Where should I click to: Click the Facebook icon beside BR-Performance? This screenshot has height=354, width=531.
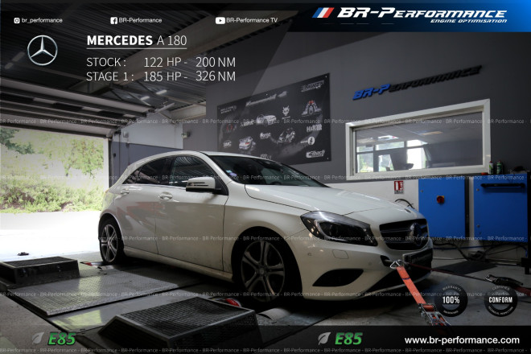coord(113,20)
